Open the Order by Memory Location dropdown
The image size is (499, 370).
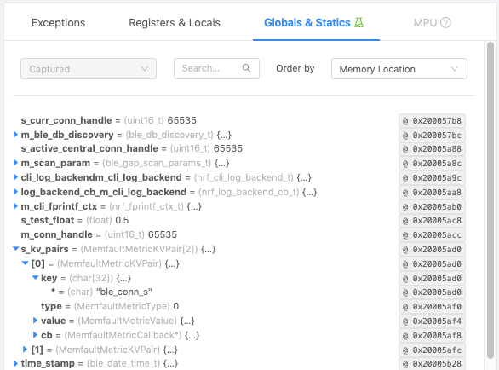click(399, 68)
